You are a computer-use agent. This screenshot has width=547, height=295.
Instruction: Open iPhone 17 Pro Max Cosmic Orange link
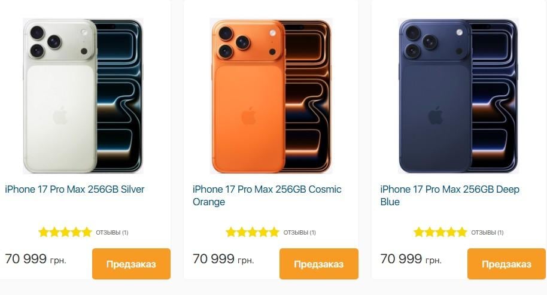coord(267,196)
